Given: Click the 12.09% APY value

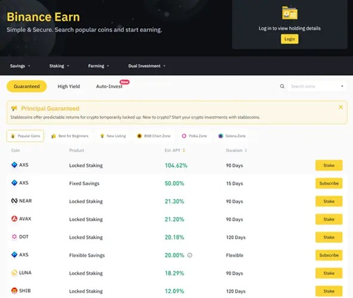Looking at the screenshot, I should [x=175, y=291].
